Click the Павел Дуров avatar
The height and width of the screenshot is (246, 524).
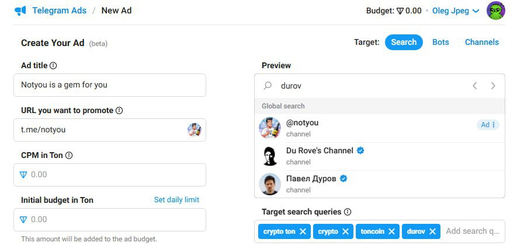coord(270,184)
